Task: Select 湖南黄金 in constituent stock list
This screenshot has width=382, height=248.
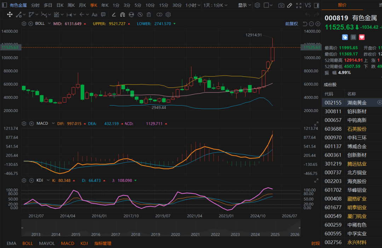Action: pyautogui.click(x=357, y=102)
